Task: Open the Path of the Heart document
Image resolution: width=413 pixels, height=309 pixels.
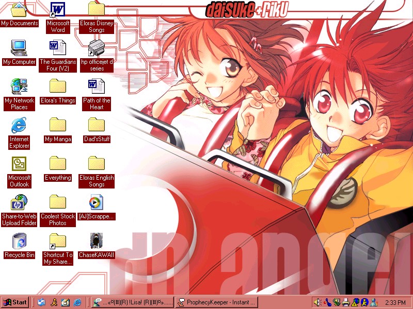Action: (x=97, y=86)
